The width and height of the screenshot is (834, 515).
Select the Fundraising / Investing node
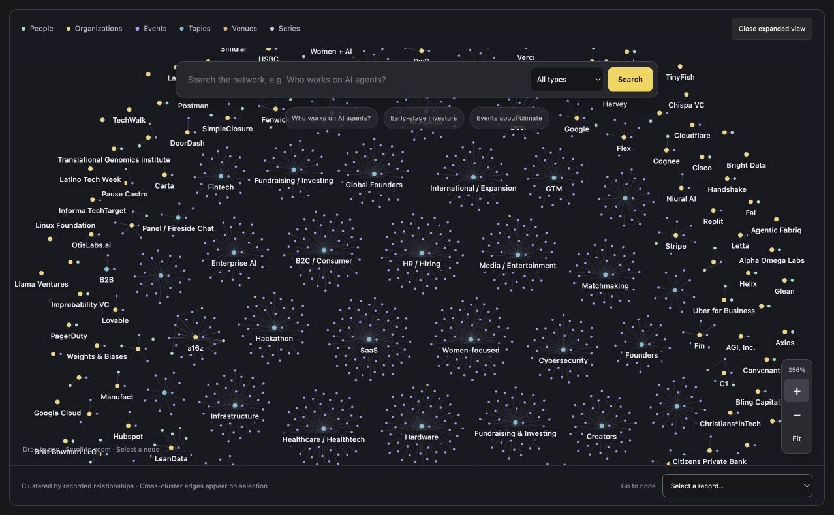pyautogui.click(x=294, y=170)
